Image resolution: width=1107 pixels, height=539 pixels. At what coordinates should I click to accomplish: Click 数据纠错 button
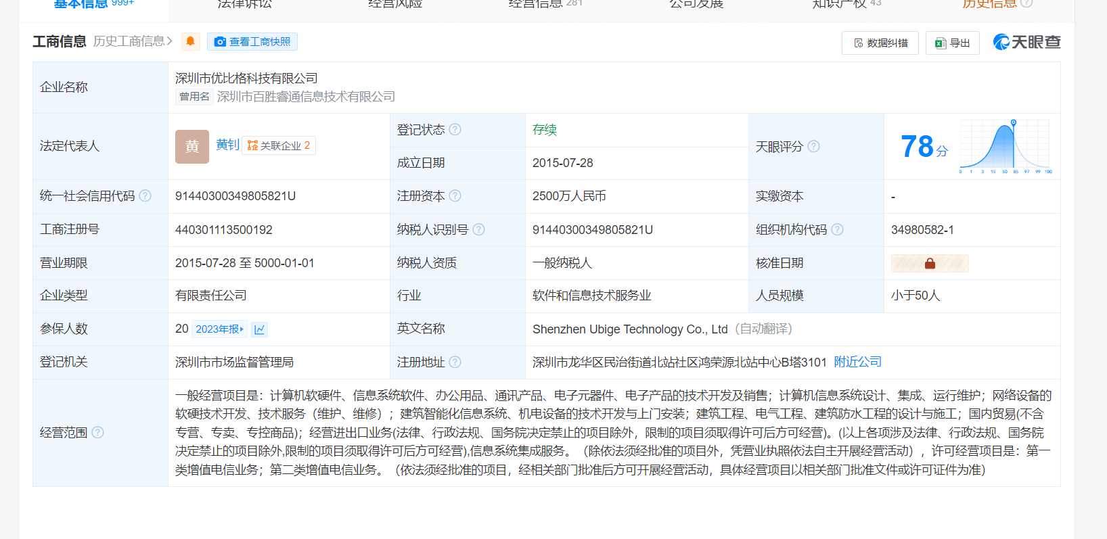tap(880, 43)
